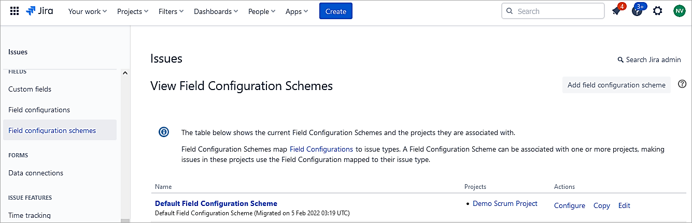
Task: Open the Dashboards dropdown
Action: pos(216,11)
